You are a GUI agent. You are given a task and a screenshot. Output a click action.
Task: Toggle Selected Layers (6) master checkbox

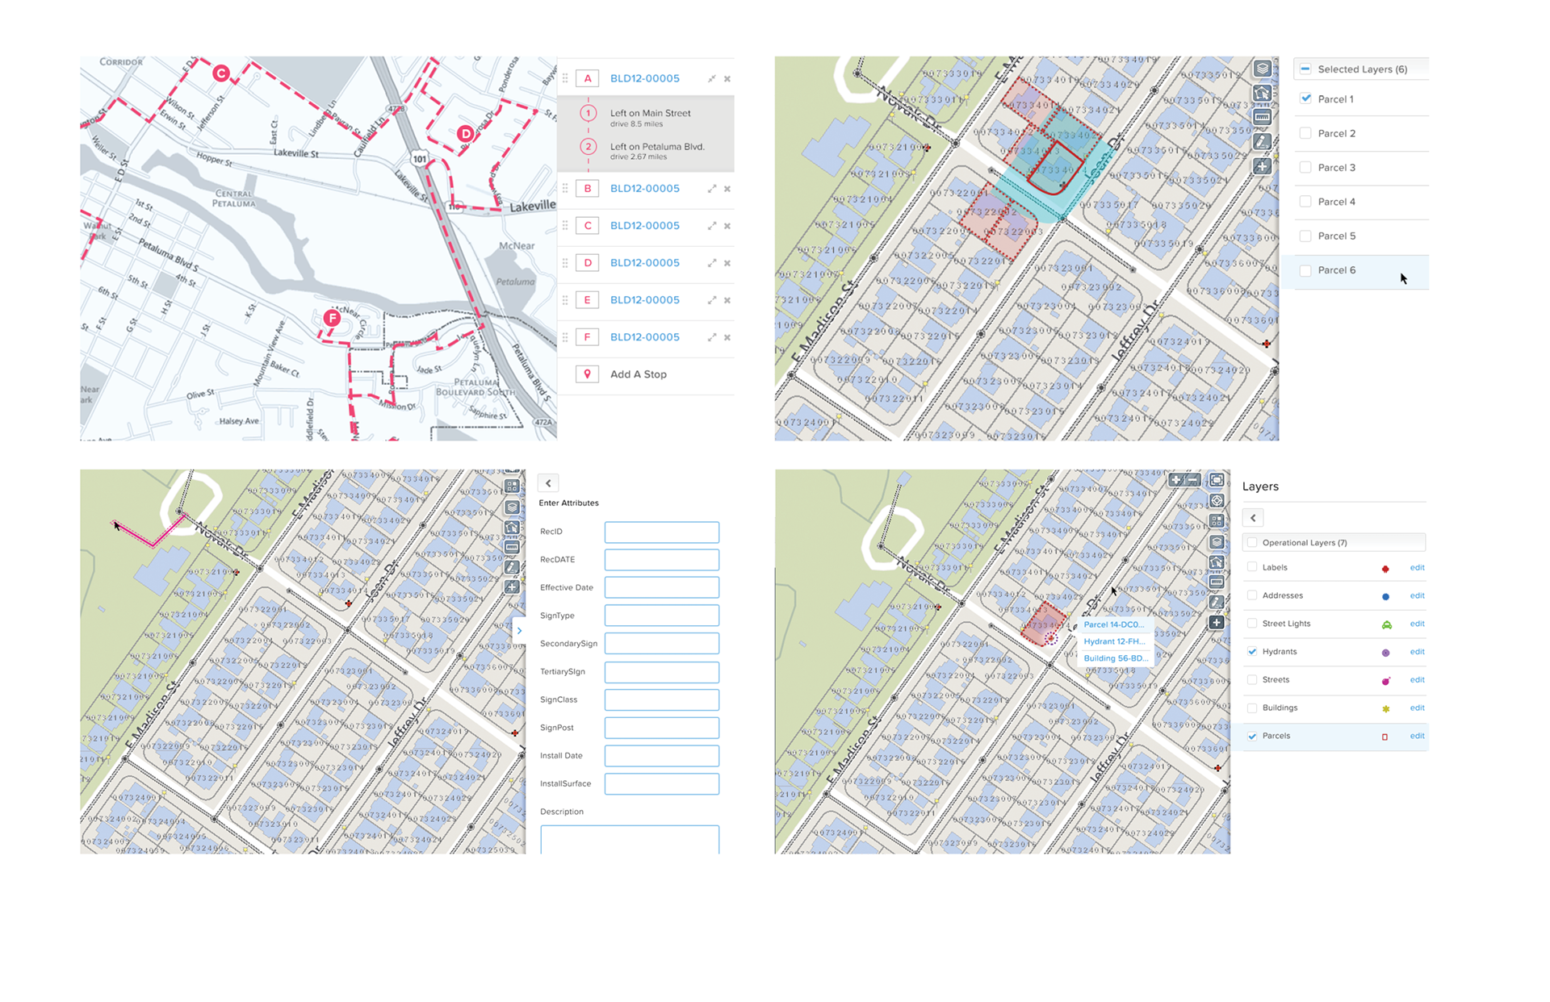(x=1305, y=69)
